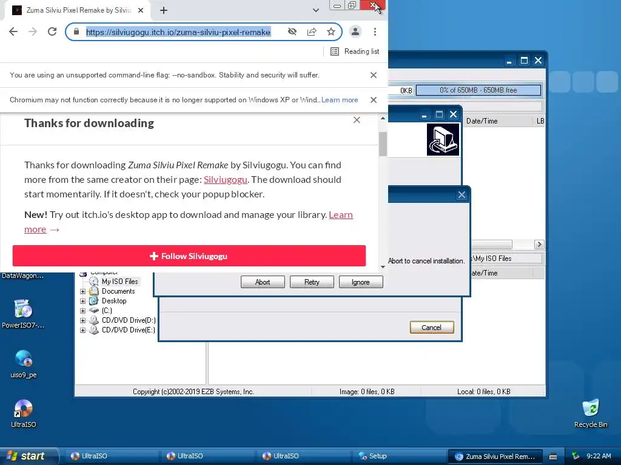Reload the itch.io page

[52, 31]
